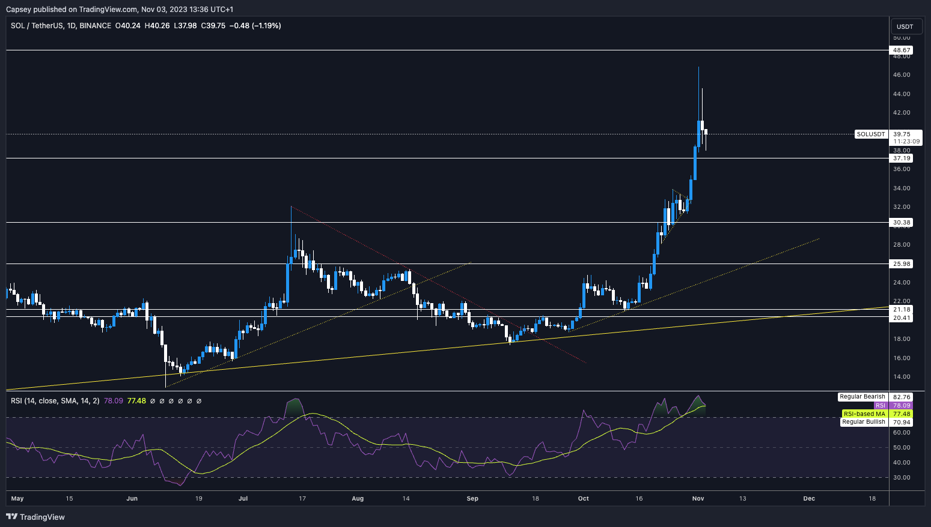Click the Jun label on the time axis

132,499
